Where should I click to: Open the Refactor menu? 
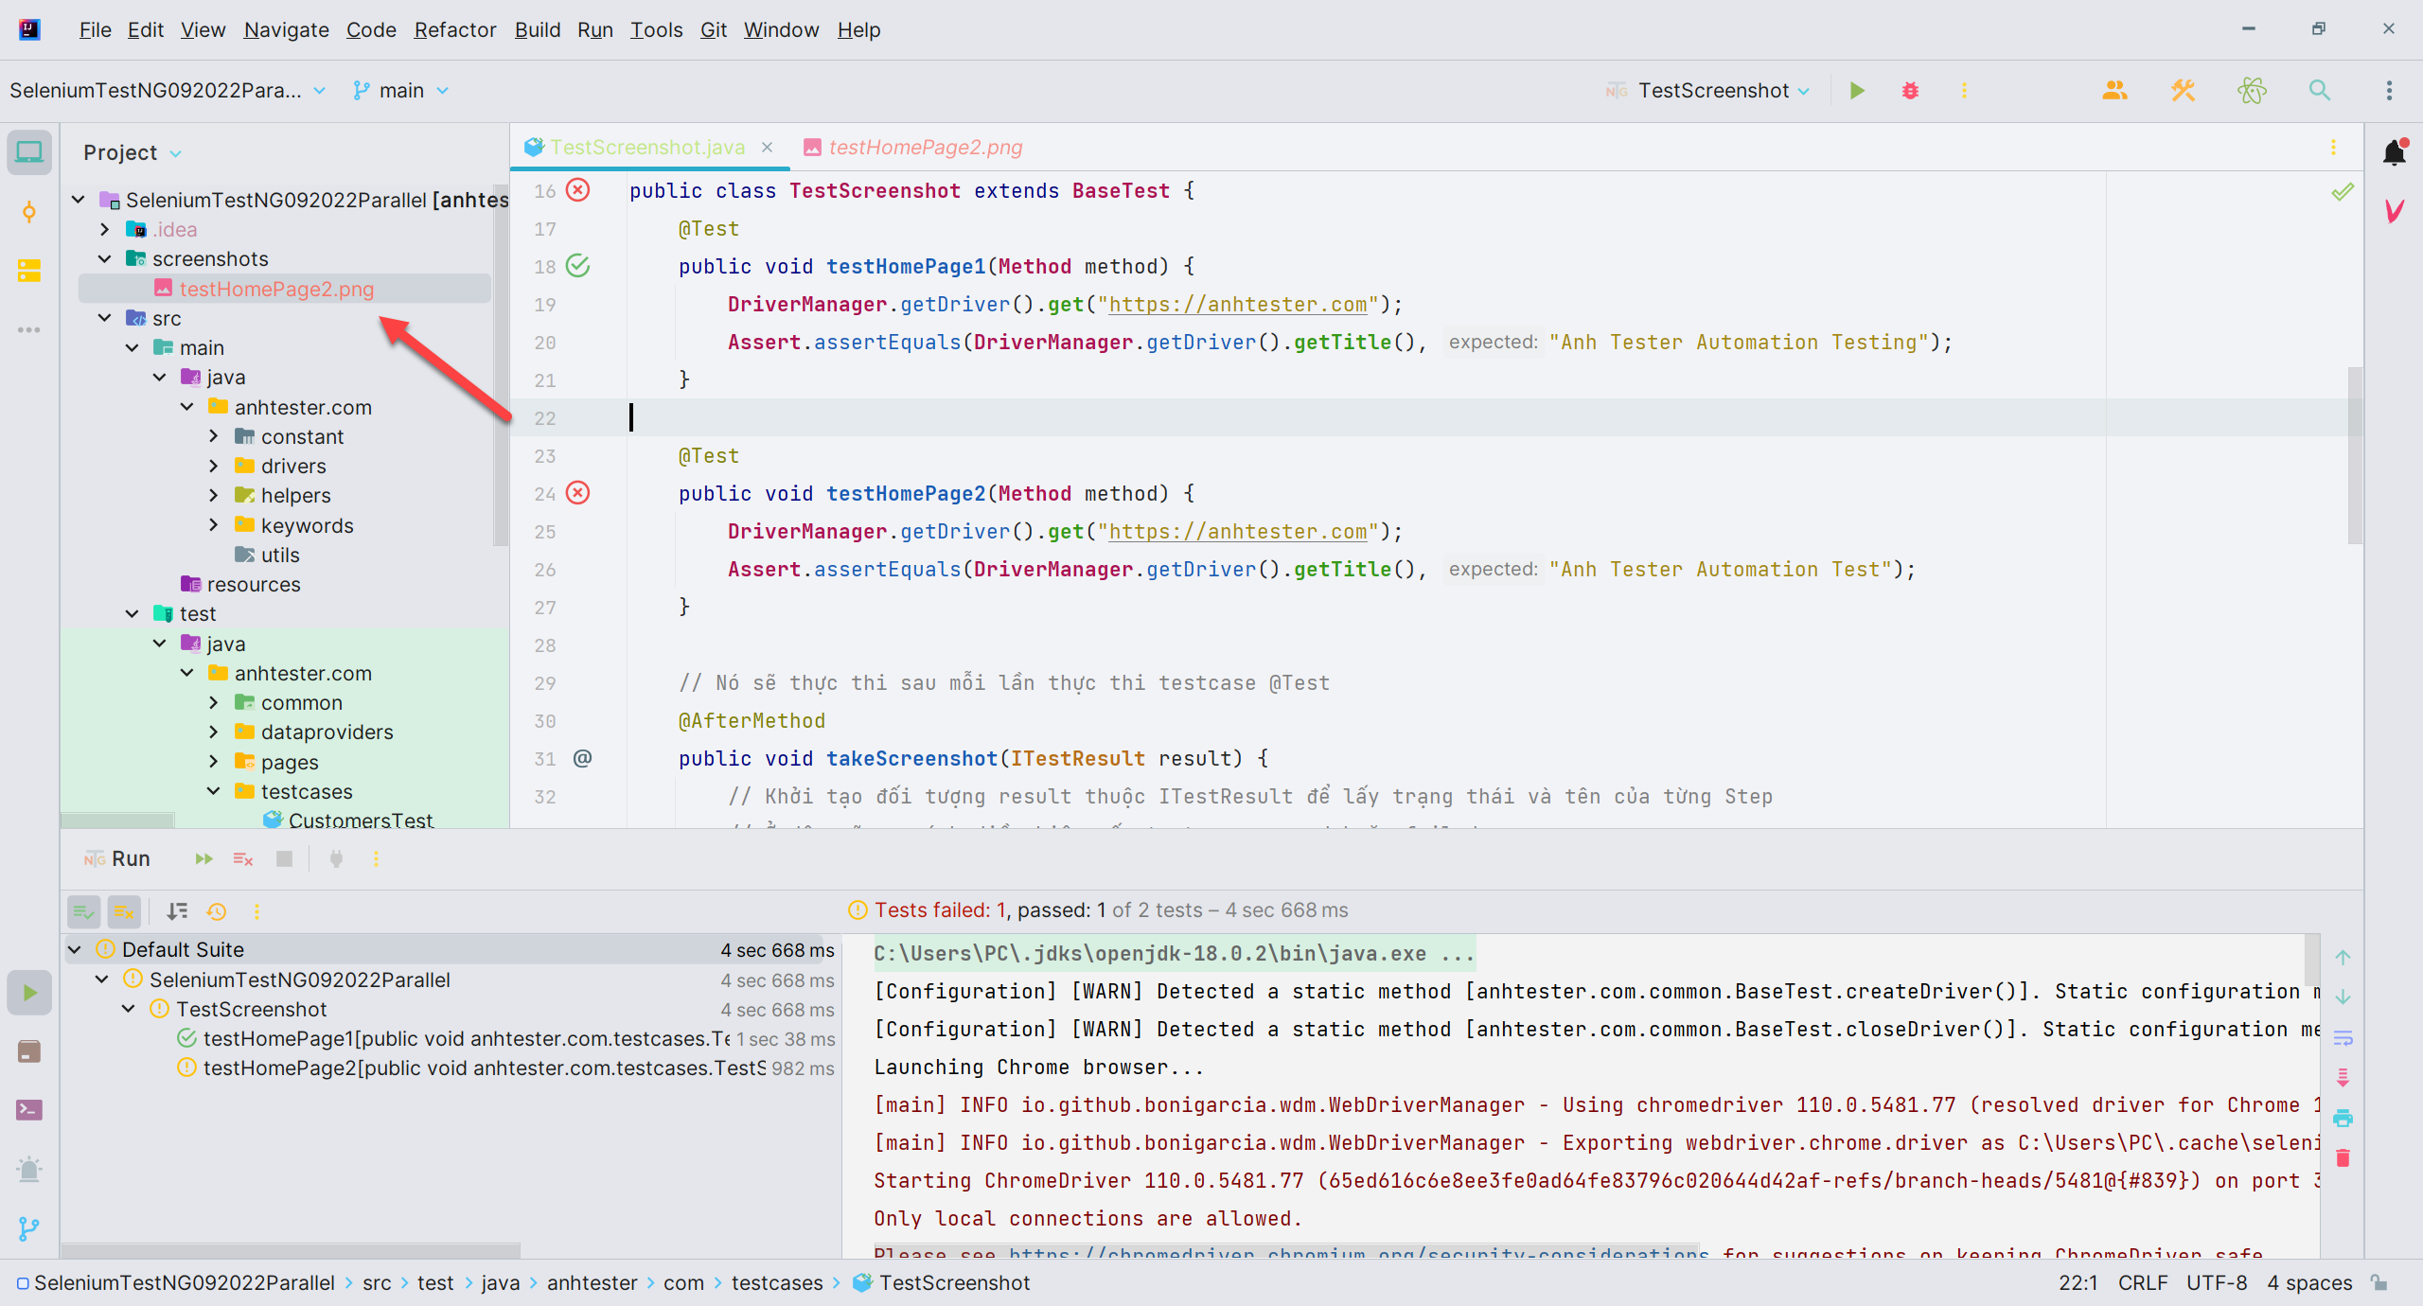point(454,30)
